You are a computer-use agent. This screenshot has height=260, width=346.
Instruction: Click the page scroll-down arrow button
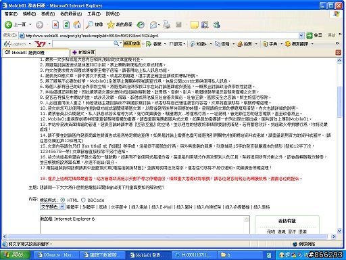click(339, 231)
